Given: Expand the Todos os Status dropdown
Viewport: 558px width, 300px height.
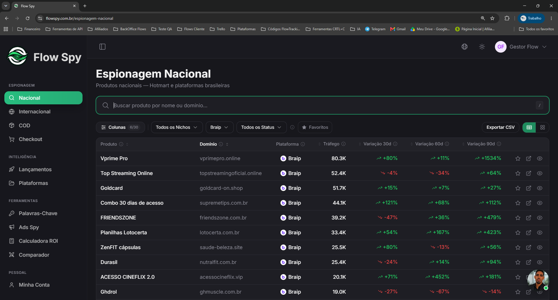Looking at the screenshot, I should pos(261,127).
